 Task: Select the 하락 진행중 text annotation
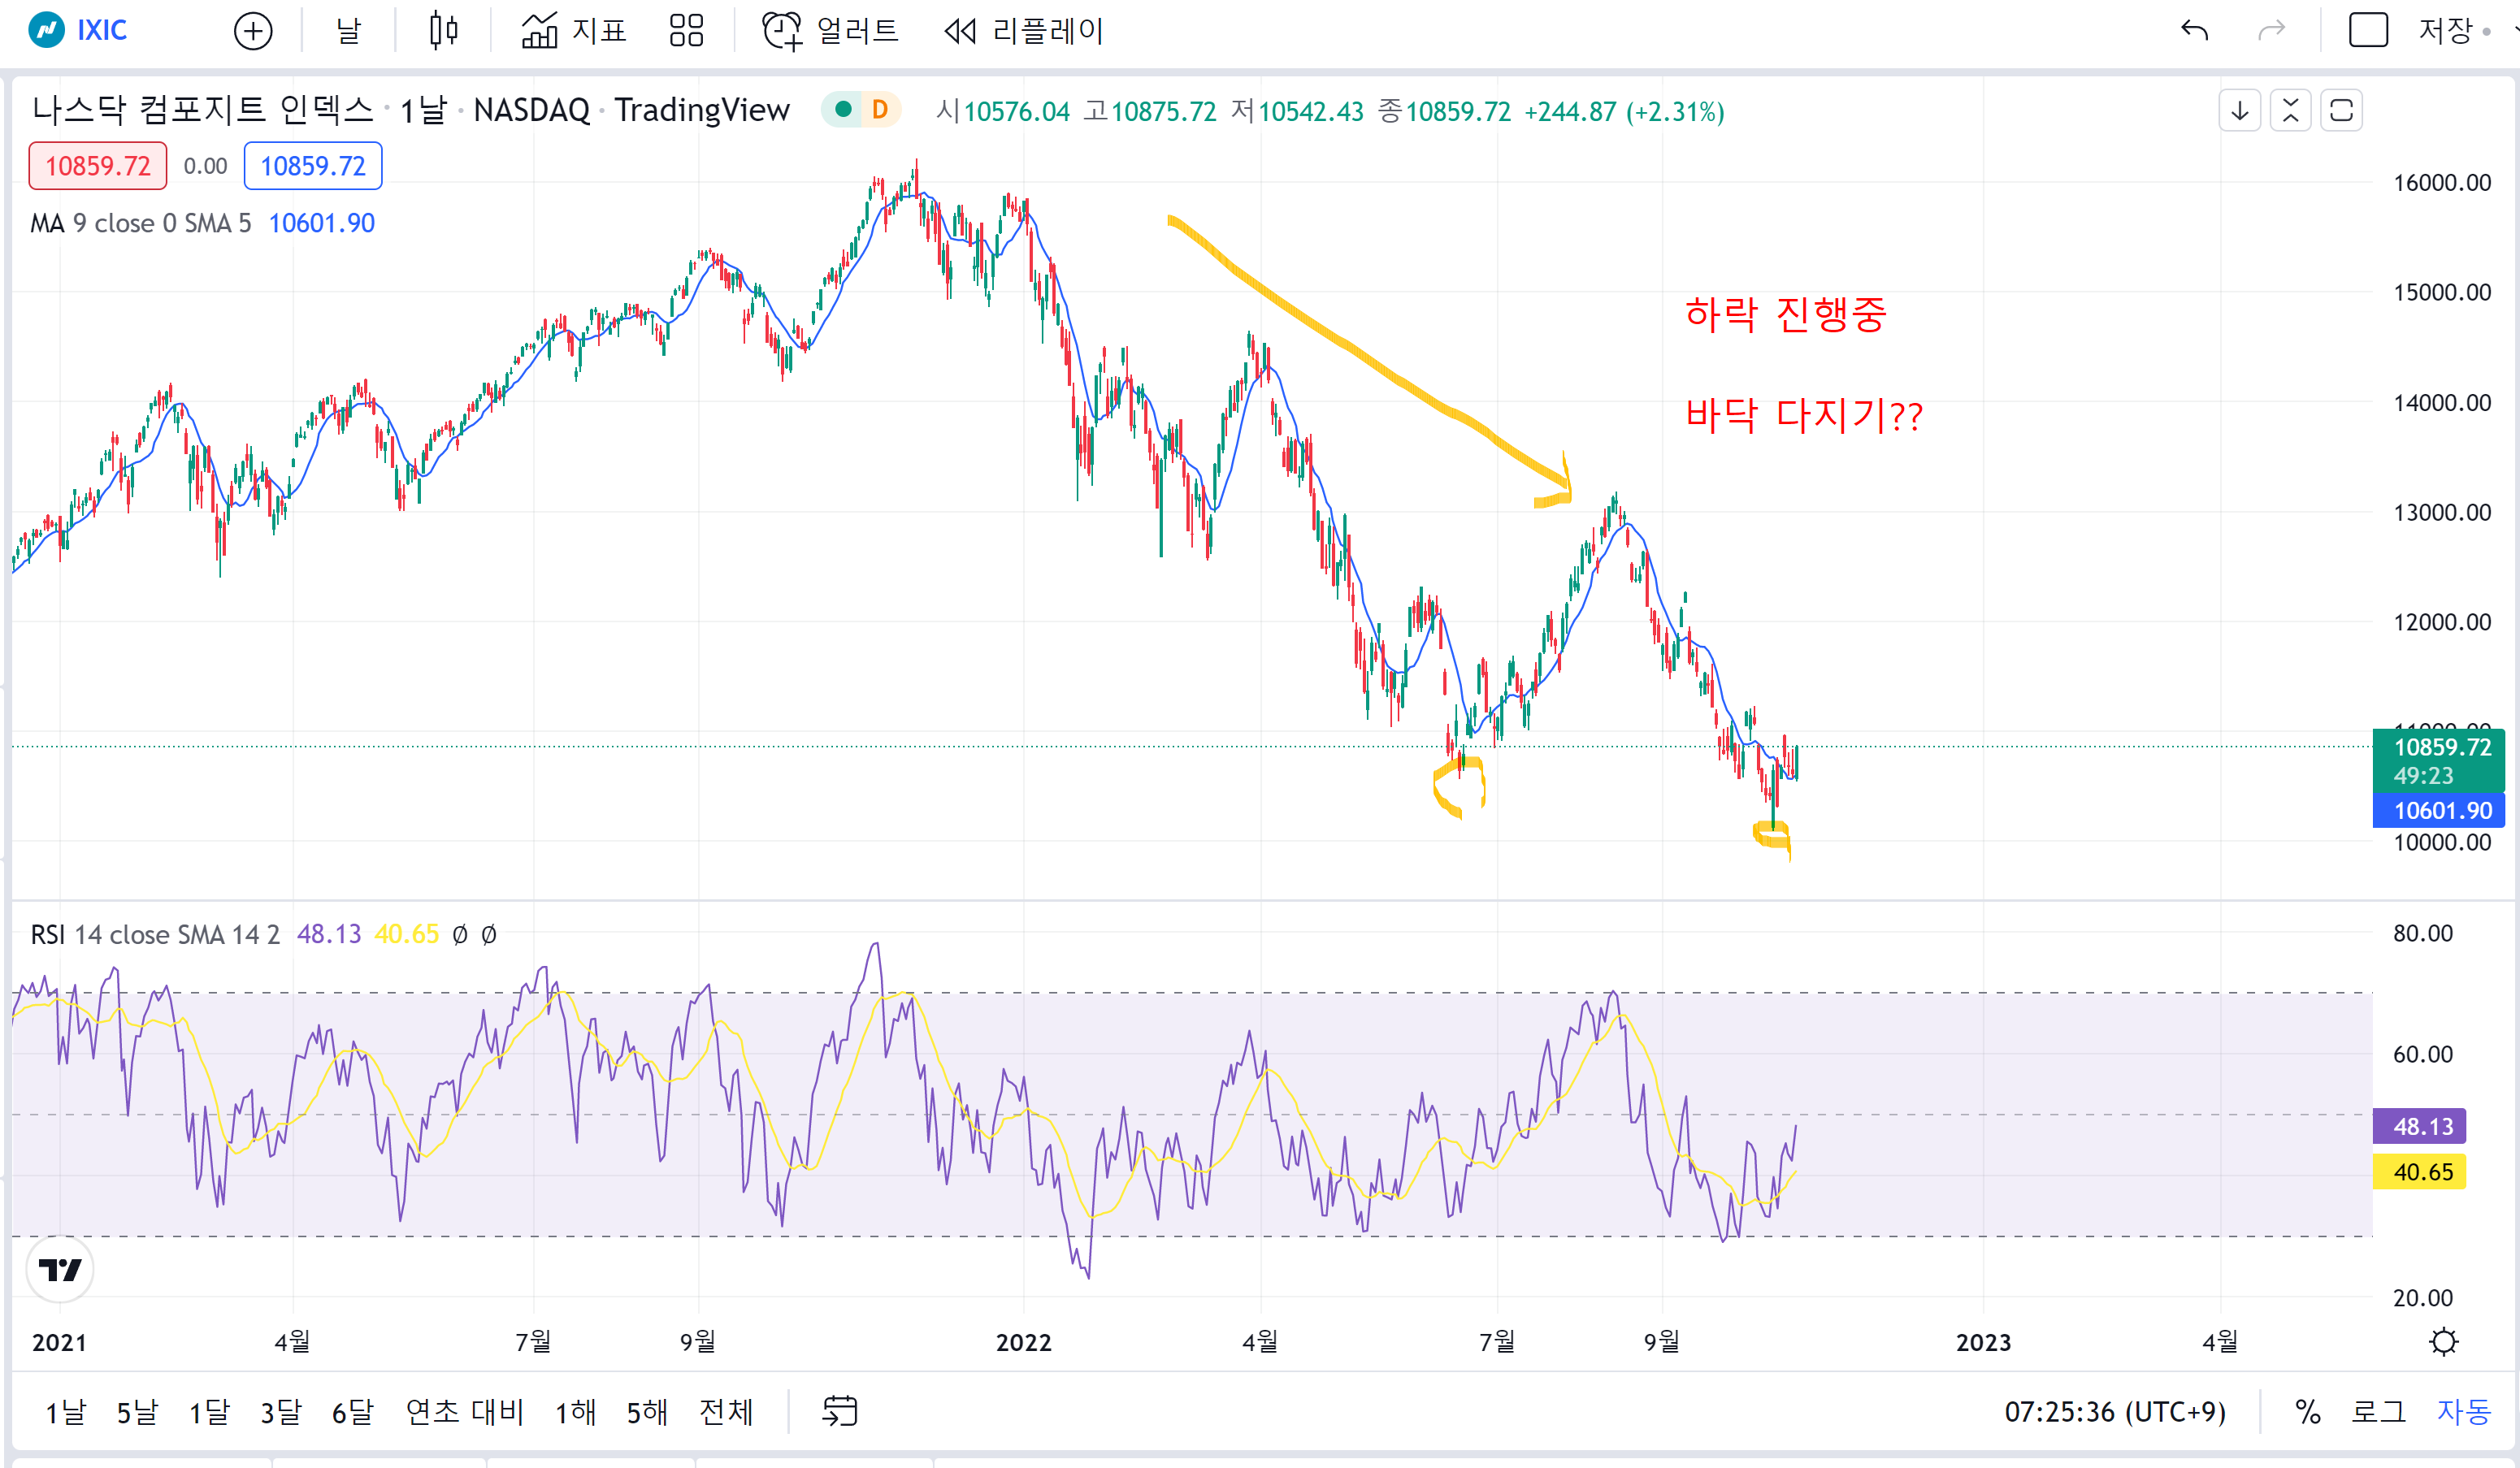[x=1786, y=314]
